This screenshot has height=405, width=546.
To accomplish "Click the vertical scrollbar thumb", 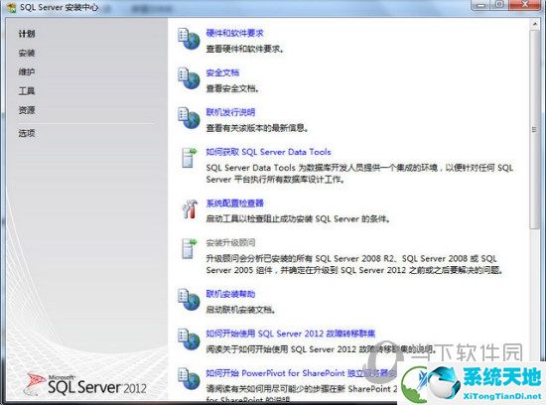I will pyautogui.click(x=534, y=130).
